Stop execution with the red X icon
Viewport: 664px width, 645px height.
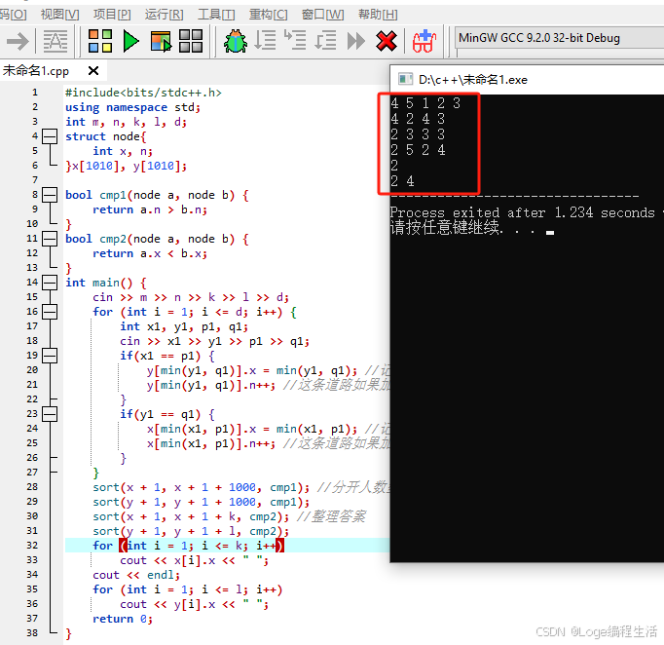pos(387,41)
